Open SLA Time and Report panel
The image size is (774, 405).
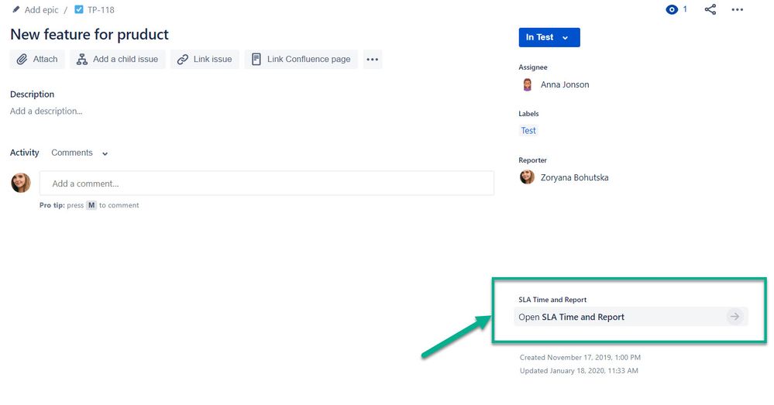631,317
